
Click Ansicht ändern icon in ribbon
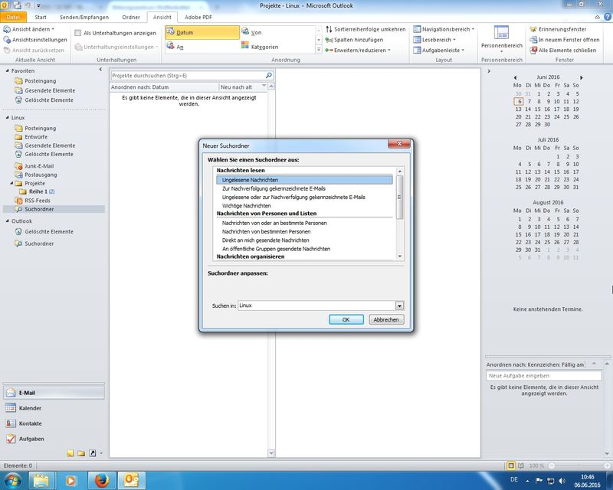(x=7, y=29)
